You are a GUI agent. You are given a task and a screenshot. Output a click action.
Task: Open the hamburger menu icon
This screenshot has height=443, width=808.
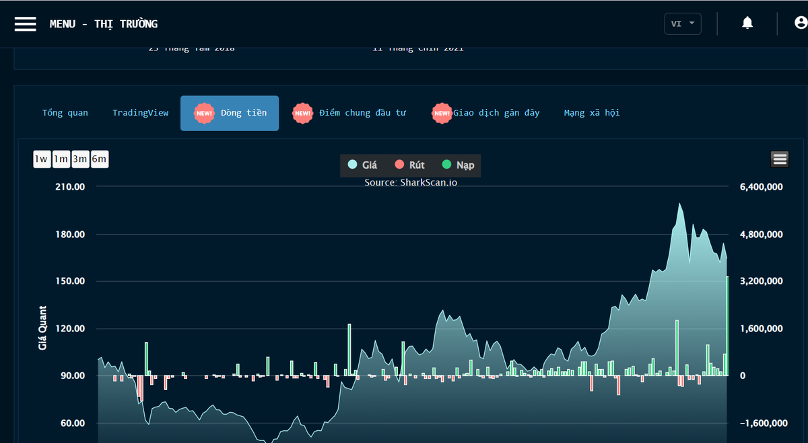pyautogui.click(x=26, y=24)
